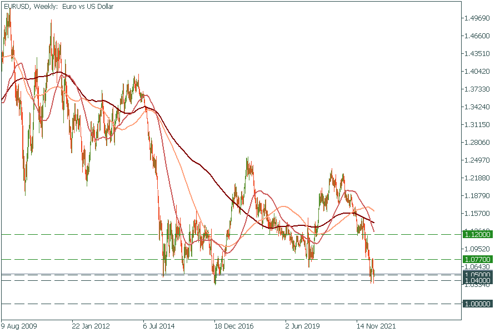Click the 1.31150 price scale value
Screen dimensions: 500x333
(x=477, y=125)
